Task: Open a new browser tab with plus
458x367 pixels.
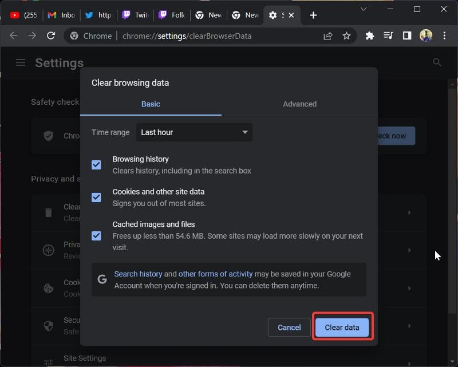Action: click(313, 15)
